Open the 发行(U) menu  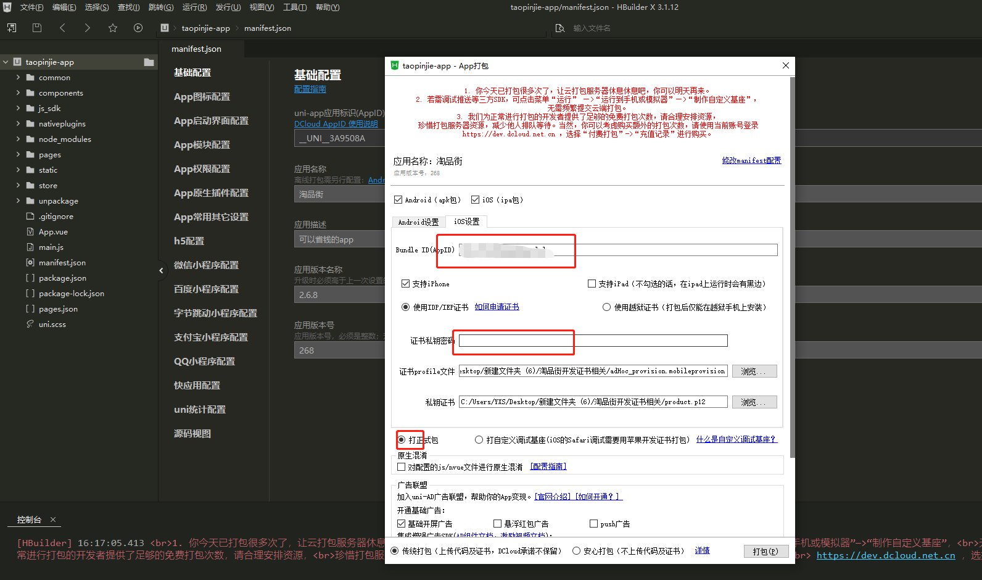[x=228, y=7]
